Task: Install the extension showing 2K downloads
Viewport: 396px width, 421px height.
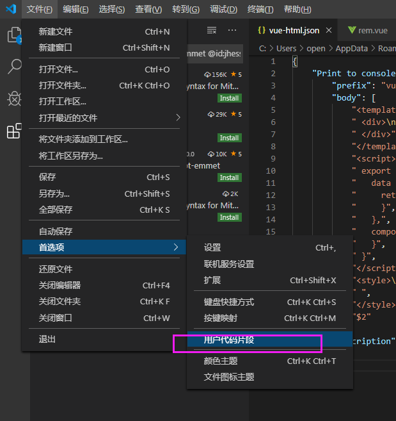Action: (x=229, y=217)
